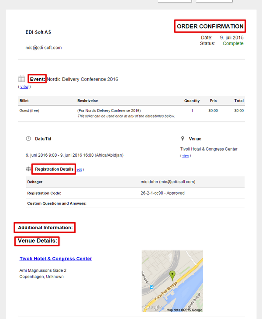The width and height of the screenshot is (262, 319).
Task: Open the view link under Event title
Action: coord(24,87)
